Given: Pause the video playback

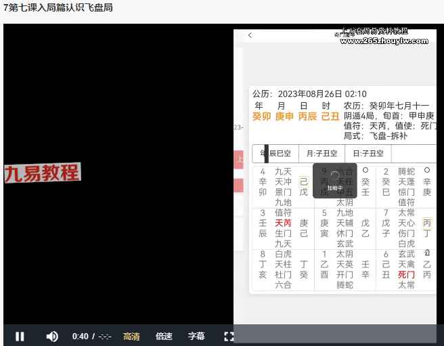Looking at the screenshot, I should (x=20, y=336).
